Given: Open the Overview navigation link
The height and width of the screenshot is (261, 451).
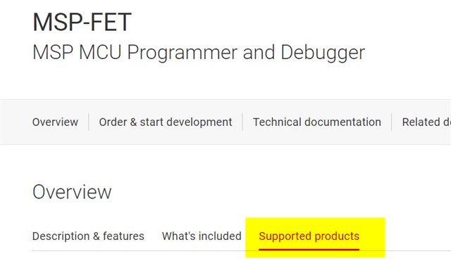Looking at the screenshot, I should 55,122.
